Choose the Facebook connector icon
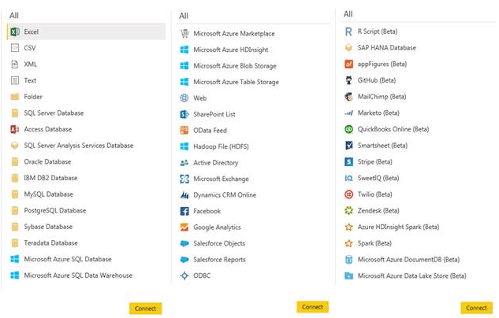This screenshot has width=499, height=318. tap(184, 211)
